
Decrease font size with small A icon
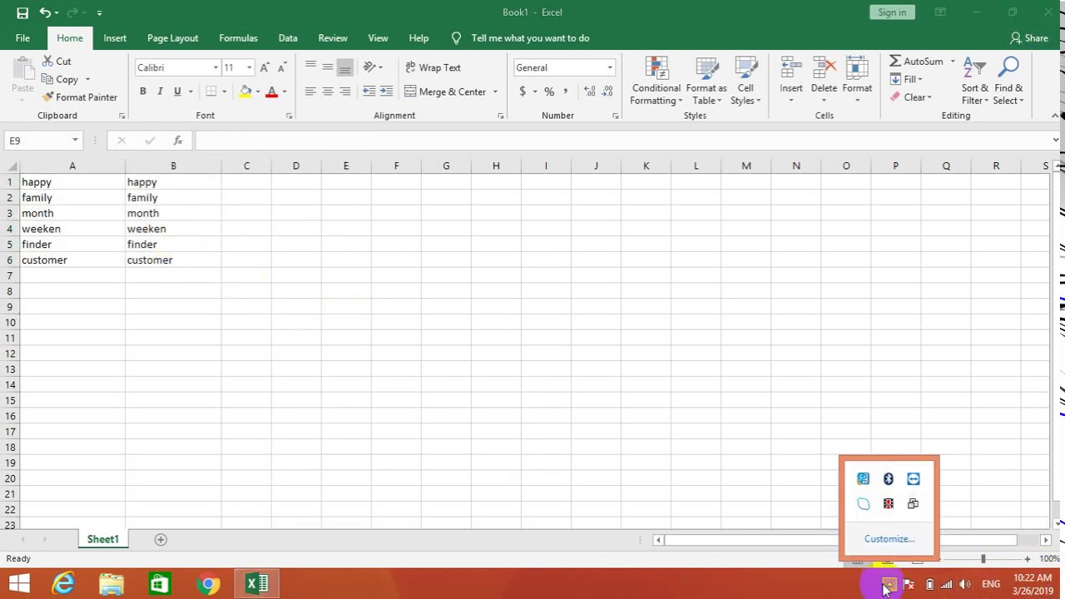click(x=283, y=67)
